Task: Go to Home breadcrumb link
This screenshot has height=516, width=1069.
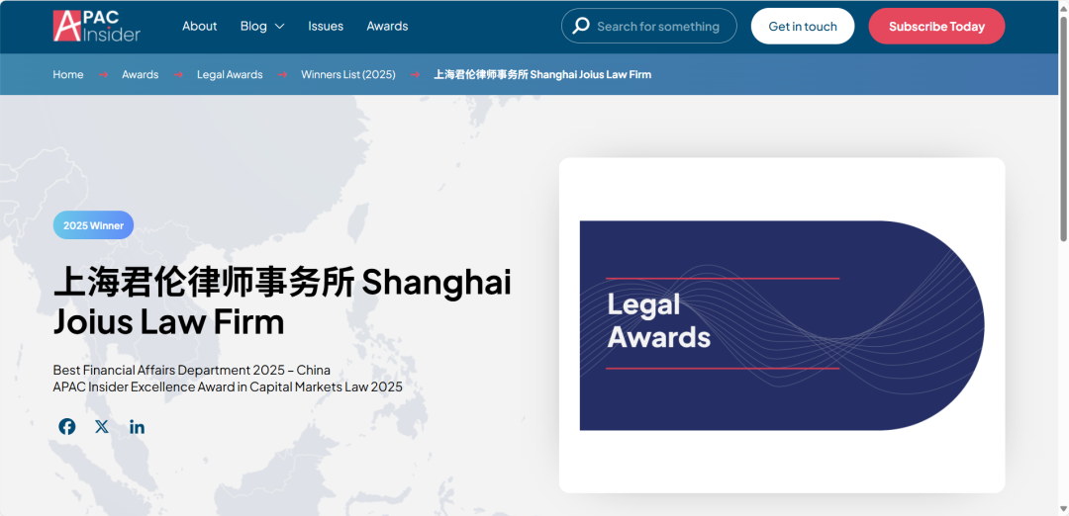Action: (x=68, y=74)
